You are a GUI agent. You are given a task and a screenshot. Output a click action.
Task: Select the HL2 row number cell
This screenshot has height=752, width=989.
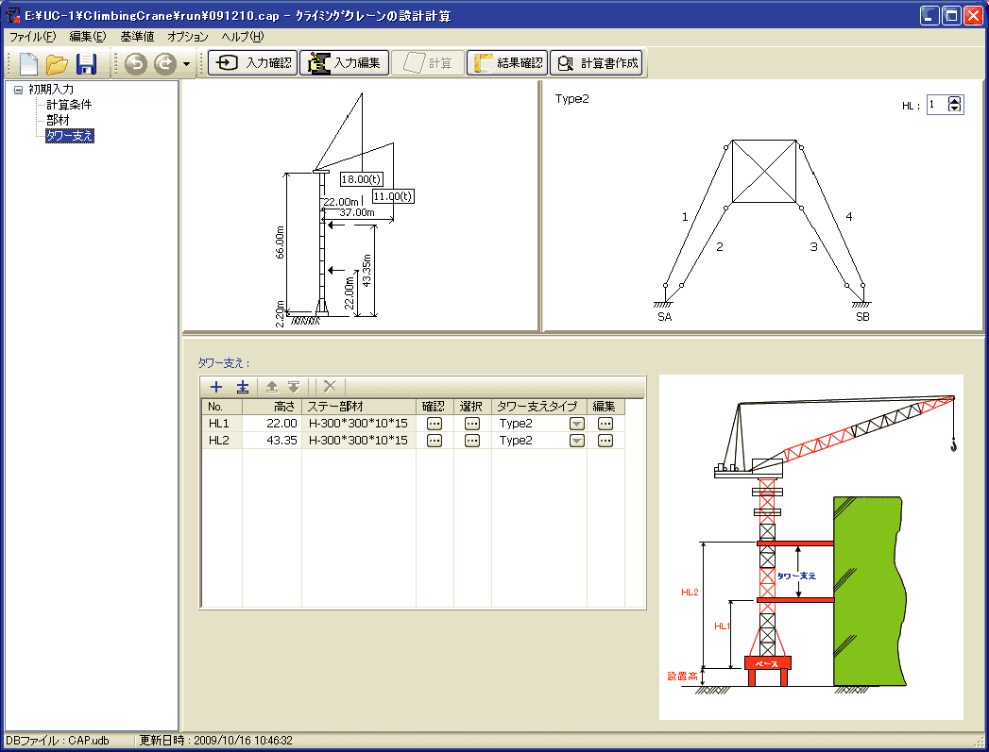(x=221, y=441)
